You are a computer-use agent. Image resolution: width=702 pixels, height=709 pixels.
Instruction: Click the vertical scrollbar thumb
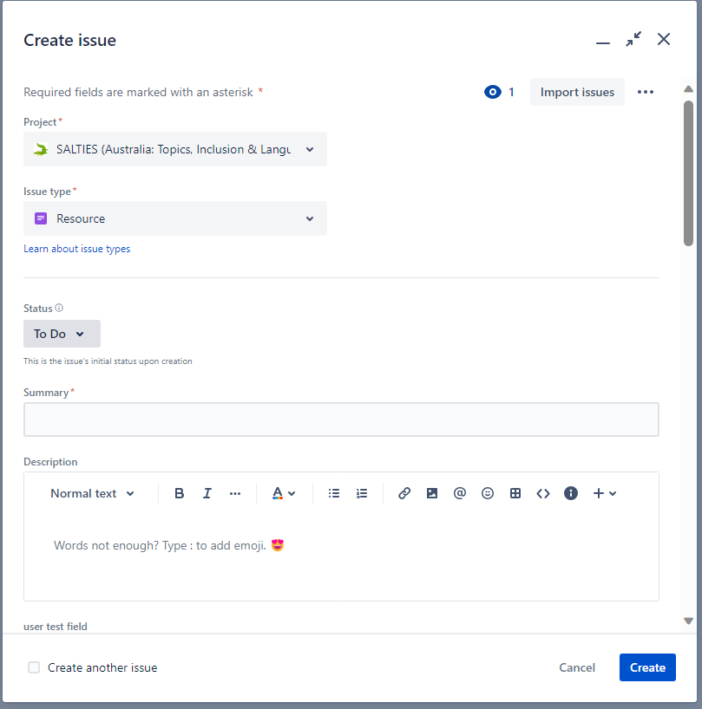tap(688, 173)
